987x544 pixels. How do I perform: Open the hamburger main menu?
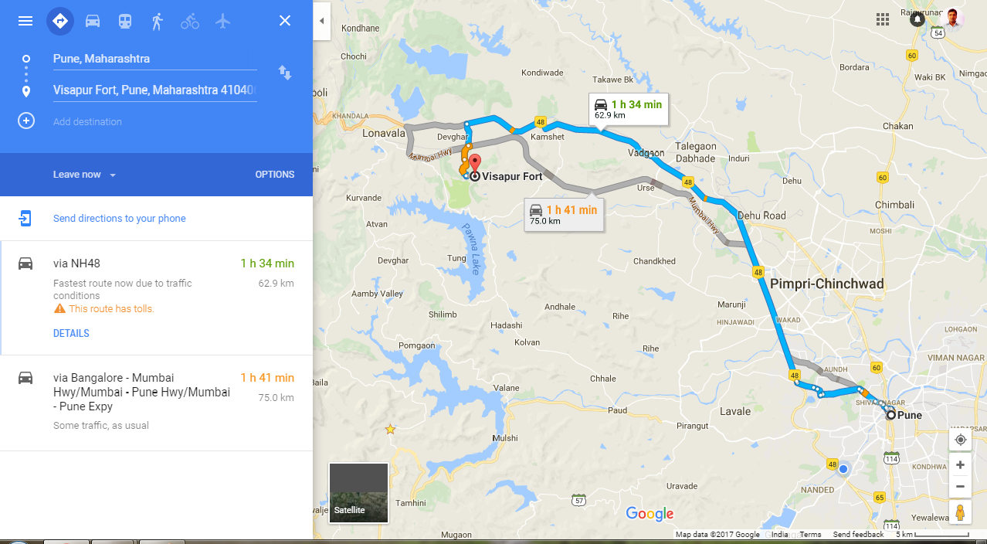[25, 21]
